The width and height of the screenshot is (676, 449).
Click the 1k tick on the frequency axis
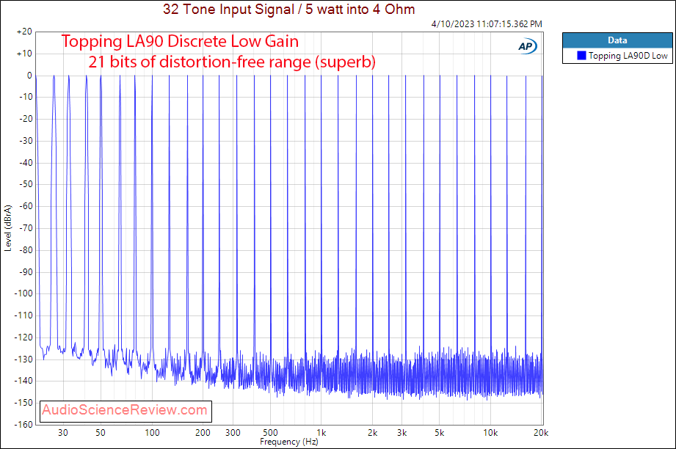click(320, 432)
